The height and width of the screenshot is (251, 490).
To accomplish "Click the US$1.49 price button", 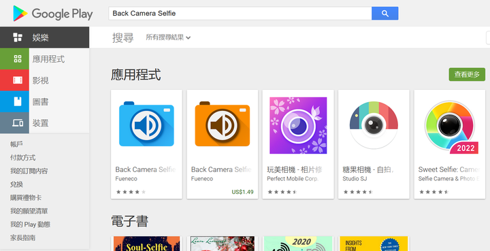I will tap(242, 192).
